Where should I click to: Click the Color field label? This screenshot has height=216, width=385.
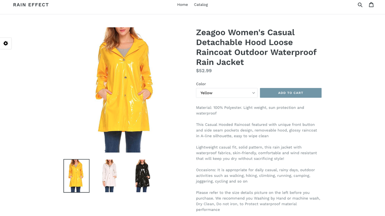point(201,84)
